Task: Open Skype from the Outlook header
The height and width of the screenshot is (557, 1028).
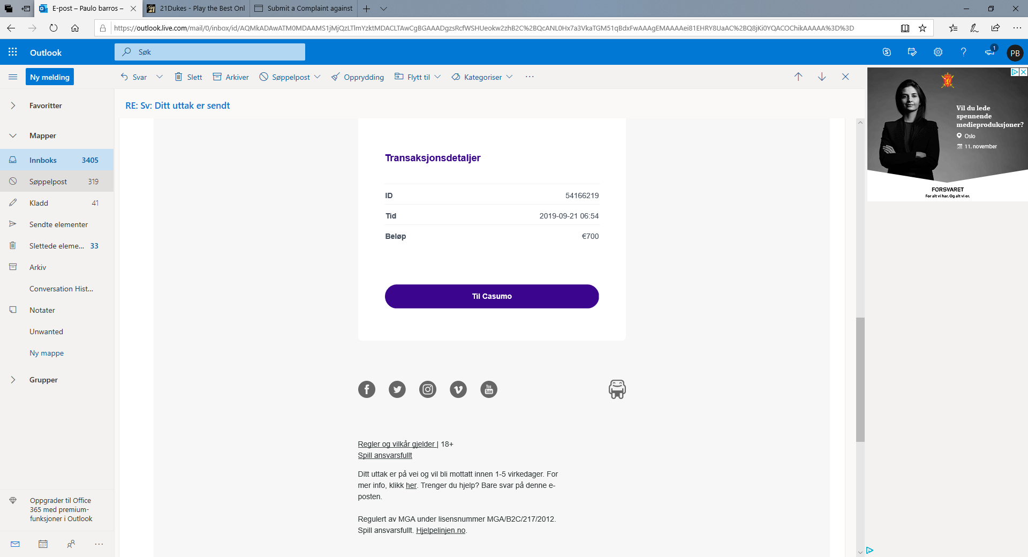Action: pyautogui.click(x=887, y=52)
